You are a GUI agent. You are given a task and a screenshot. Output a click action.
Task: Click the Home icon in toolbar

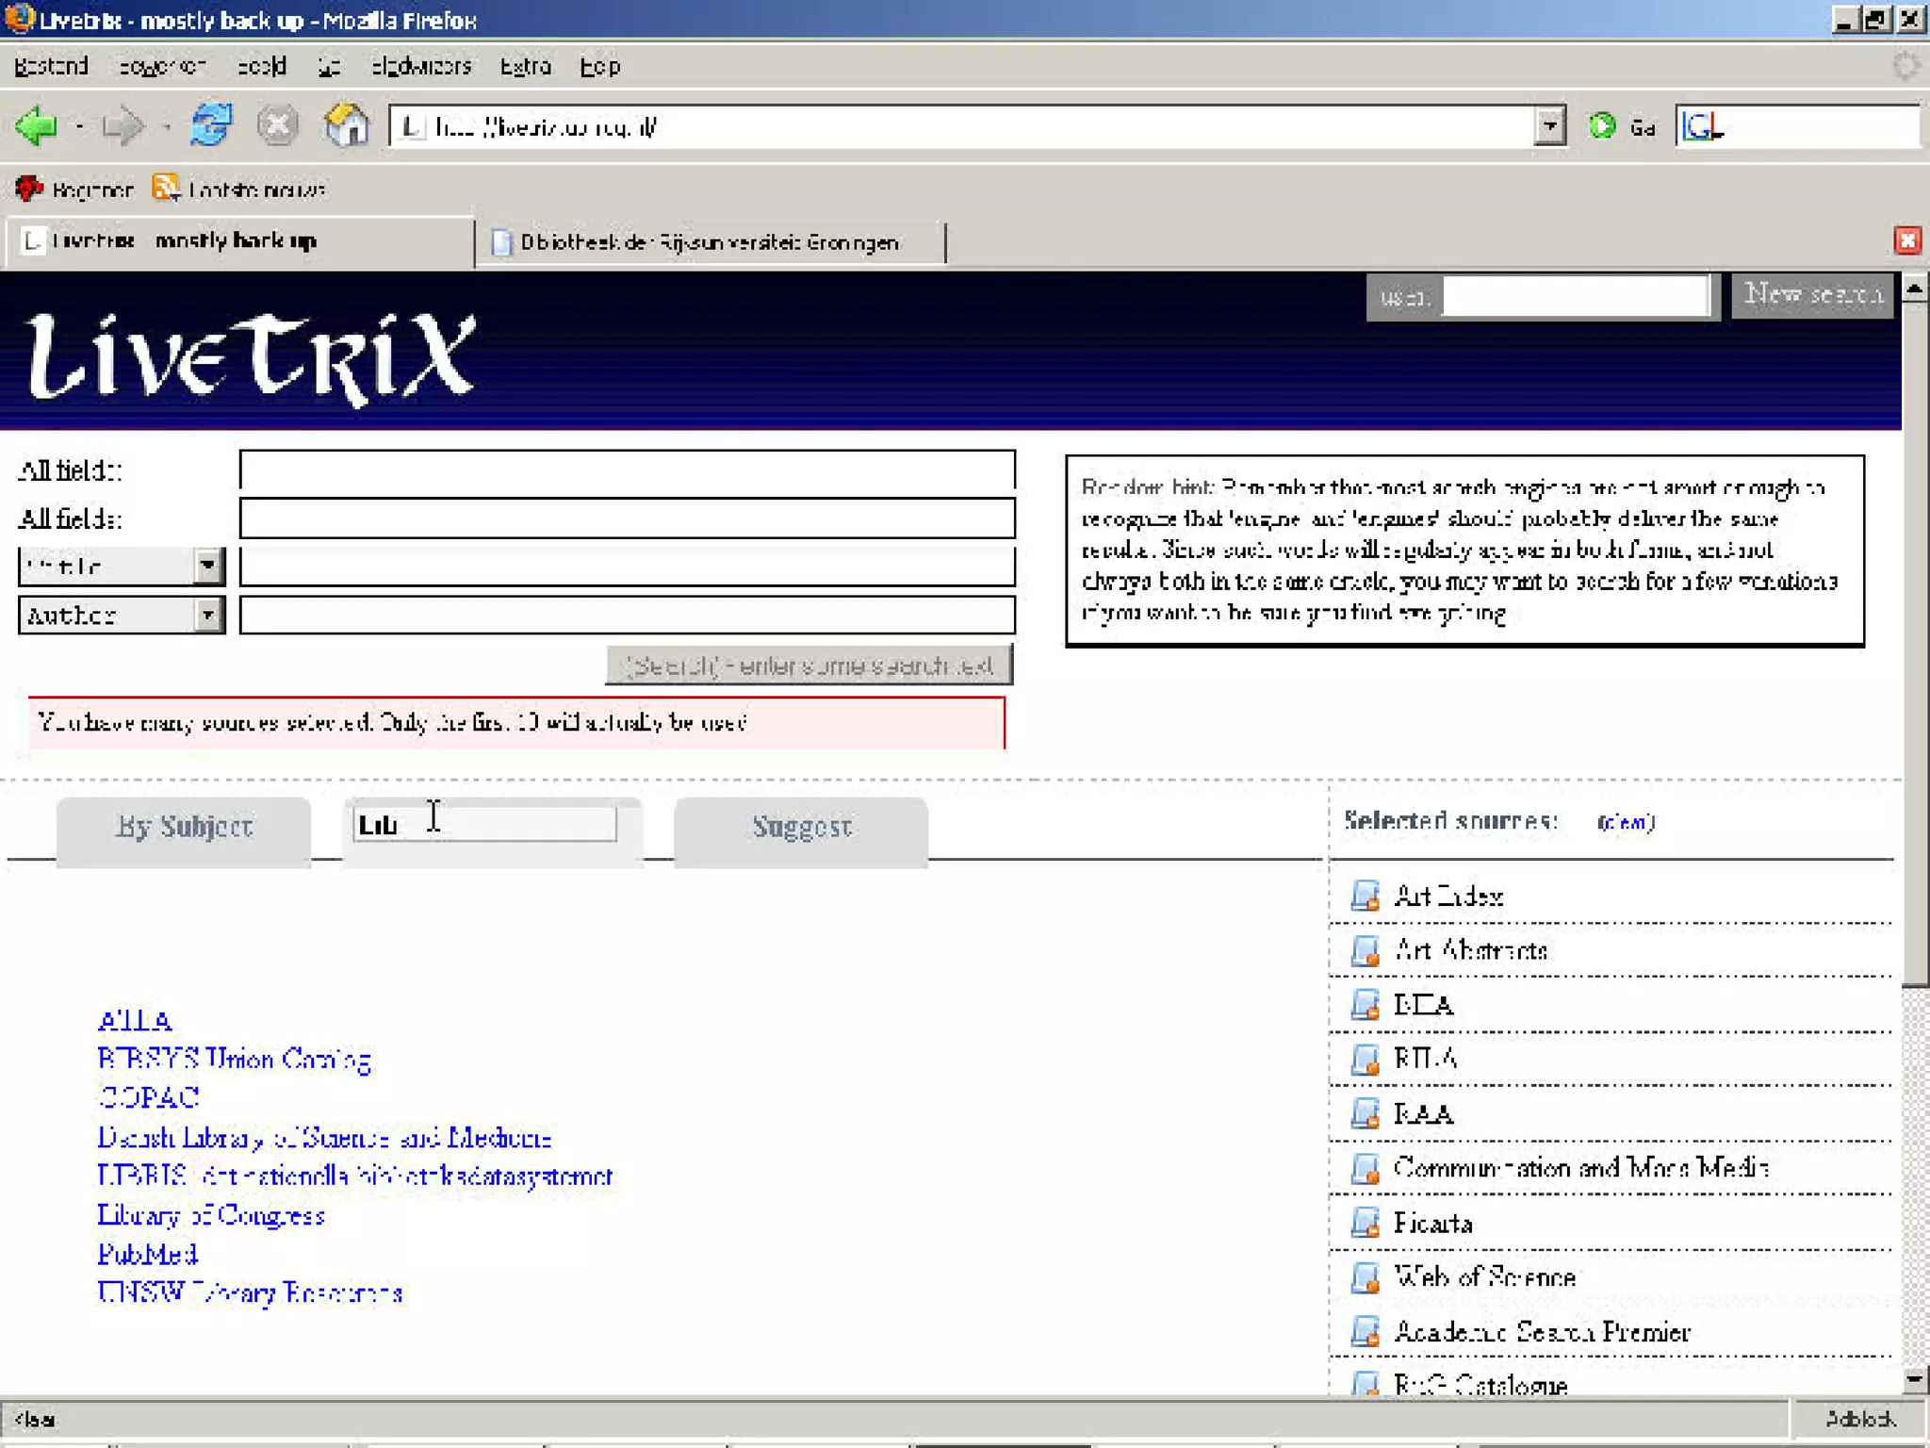346,125
